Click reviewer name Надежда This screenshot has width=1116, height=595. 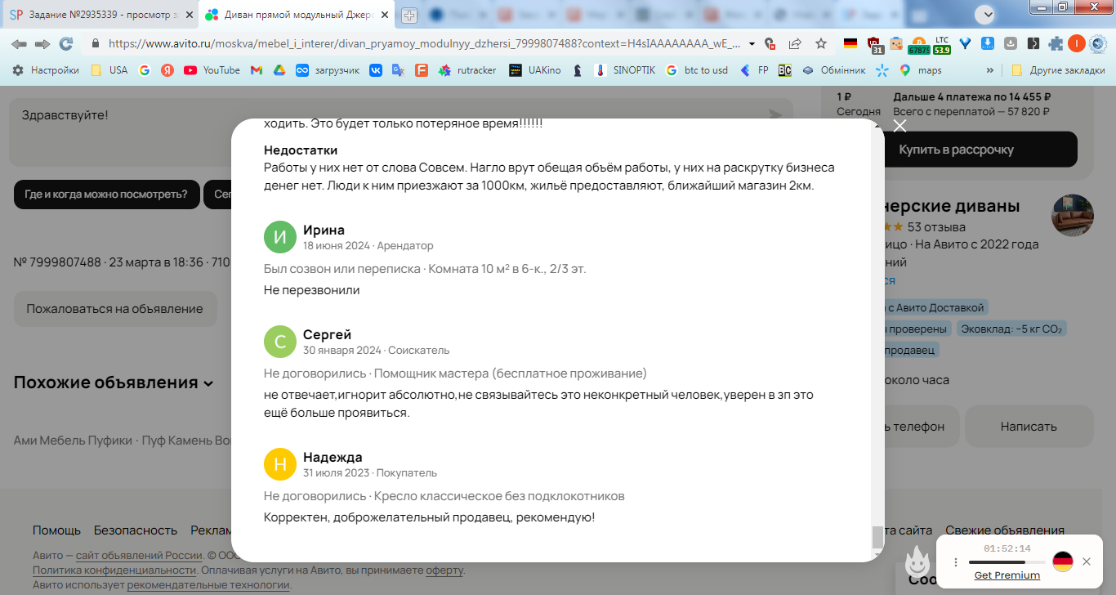pyautogui.click(x=333, y=457)
